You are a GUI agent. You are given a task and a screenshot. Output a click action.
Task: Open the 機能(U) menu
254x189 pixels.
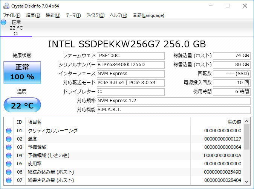click(53, 15)
